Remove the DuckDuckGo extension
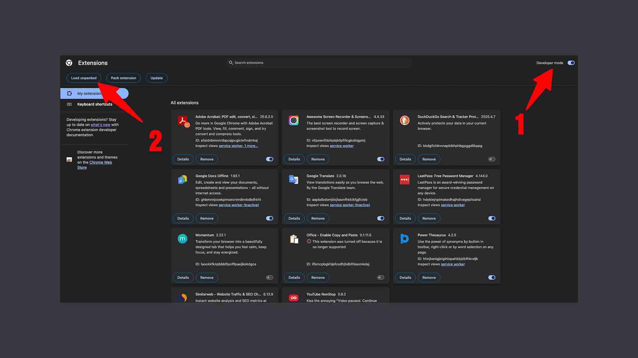Screen dimensions: 638x358 [x=429, y=159]
